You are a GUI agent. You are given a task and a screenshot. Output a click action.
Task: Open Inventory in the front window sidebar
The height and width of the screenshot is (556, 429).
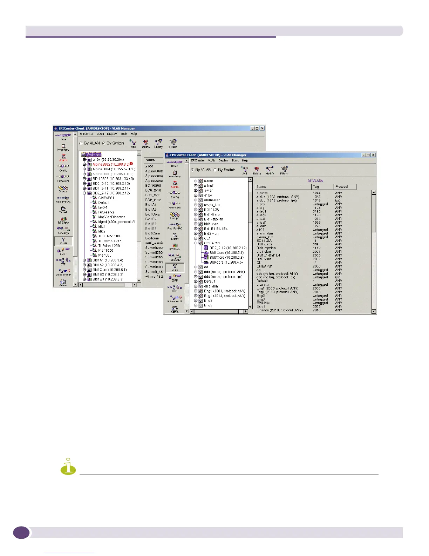pos(175,174)
